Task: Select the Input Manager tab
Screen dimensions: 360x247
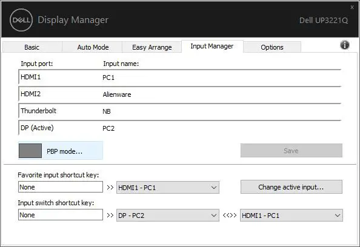Action: (x=212, y=47)
